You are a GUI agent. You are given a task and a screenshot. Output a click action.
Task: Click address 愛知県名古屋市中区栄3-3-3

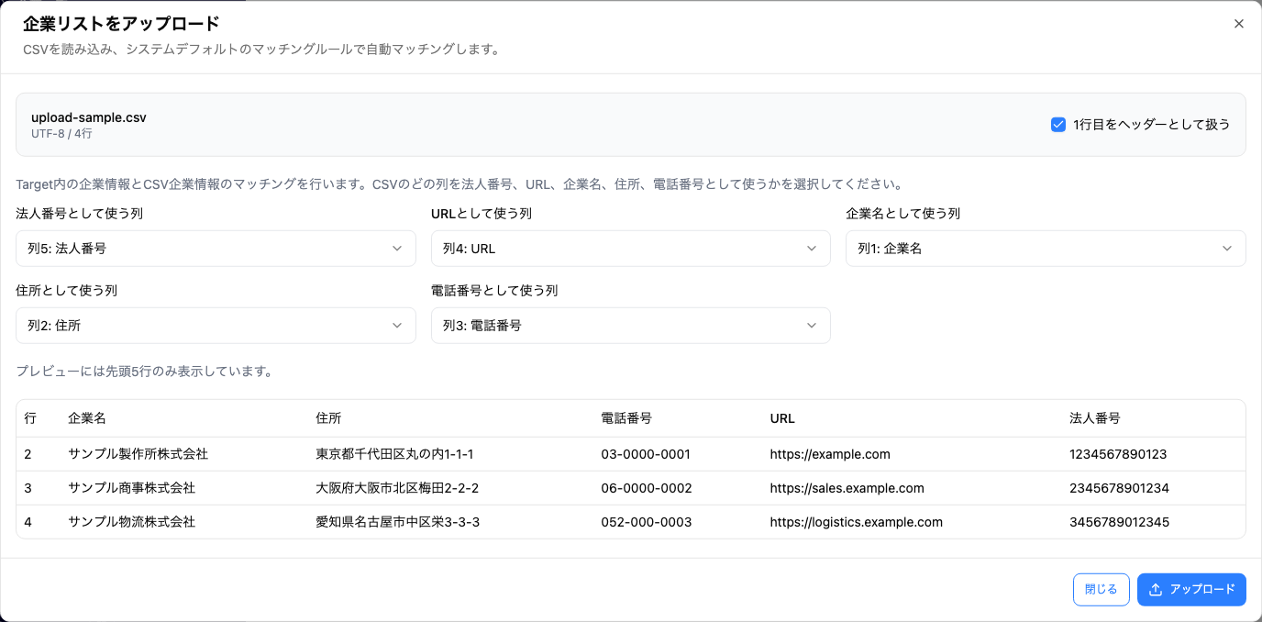(398, 522)
